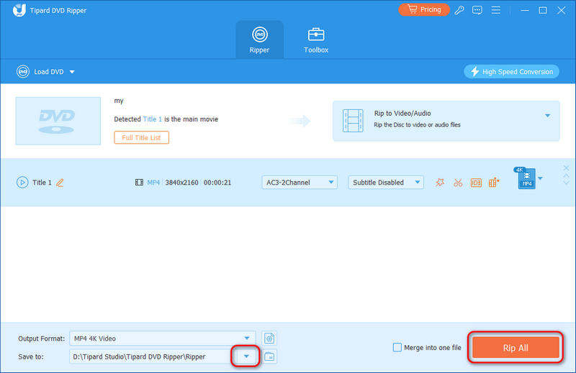This screenshot has height=373, width=576.
Task: Expand the arrow beside the 4K MP4 profile
Action: pos(540,179)
